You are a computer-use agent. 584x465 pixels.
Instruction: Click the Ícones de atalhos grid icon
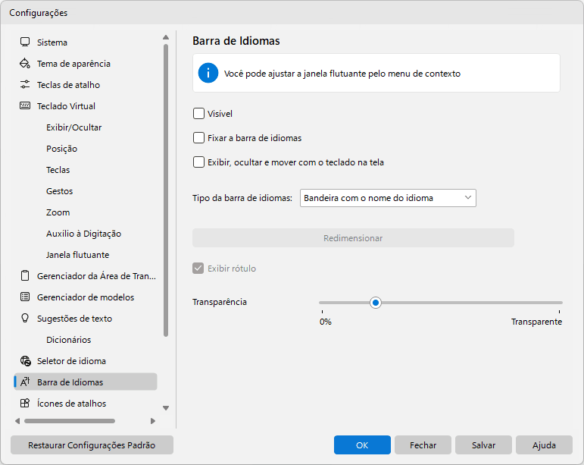[x=25, y=403]
